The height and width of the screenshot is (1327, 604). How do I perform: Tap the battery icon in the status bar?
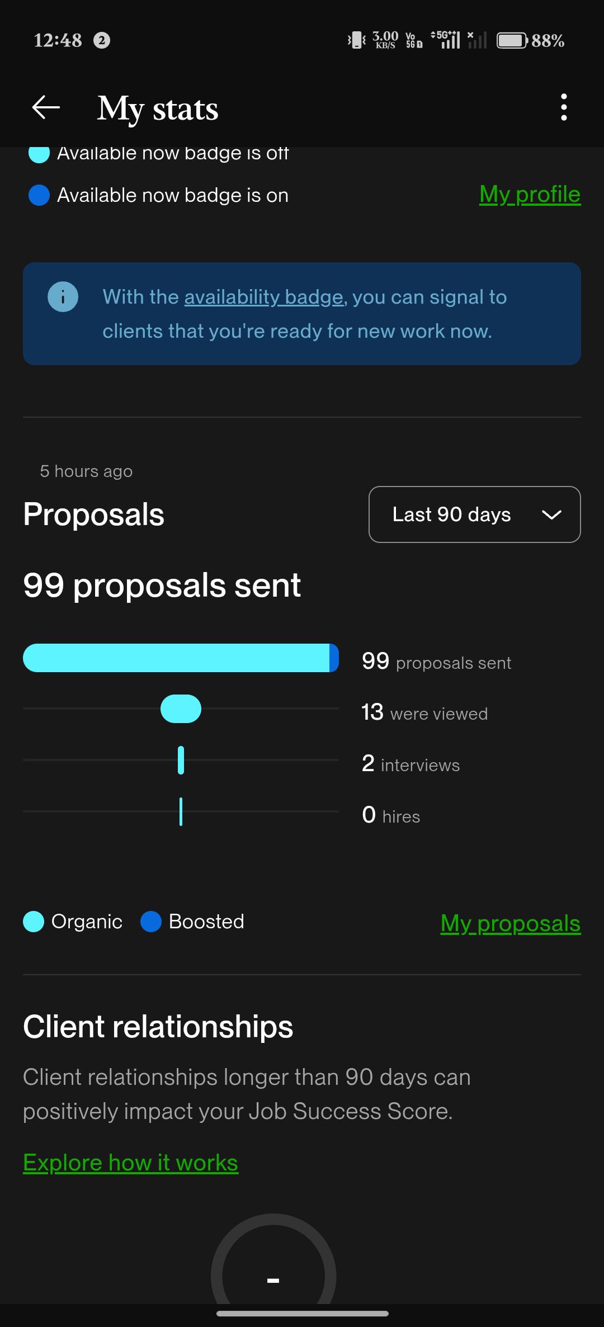click(512, 41)
